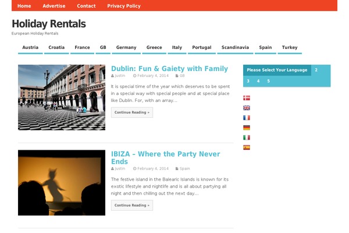The width and height of the screenshot is (349, 233).
Task: Click the Holiday Rentals site title
Action: (x=49, y=24)
